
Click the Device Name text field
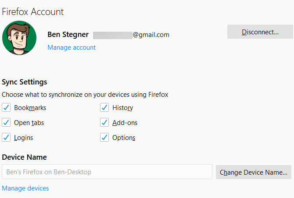pyautogui.click(x=107, y=172)
